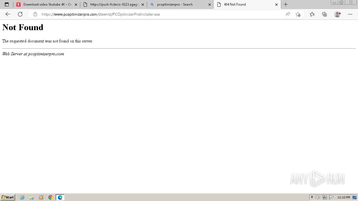Launch Google Chrome from taskbar

click(x=51, y=197)
